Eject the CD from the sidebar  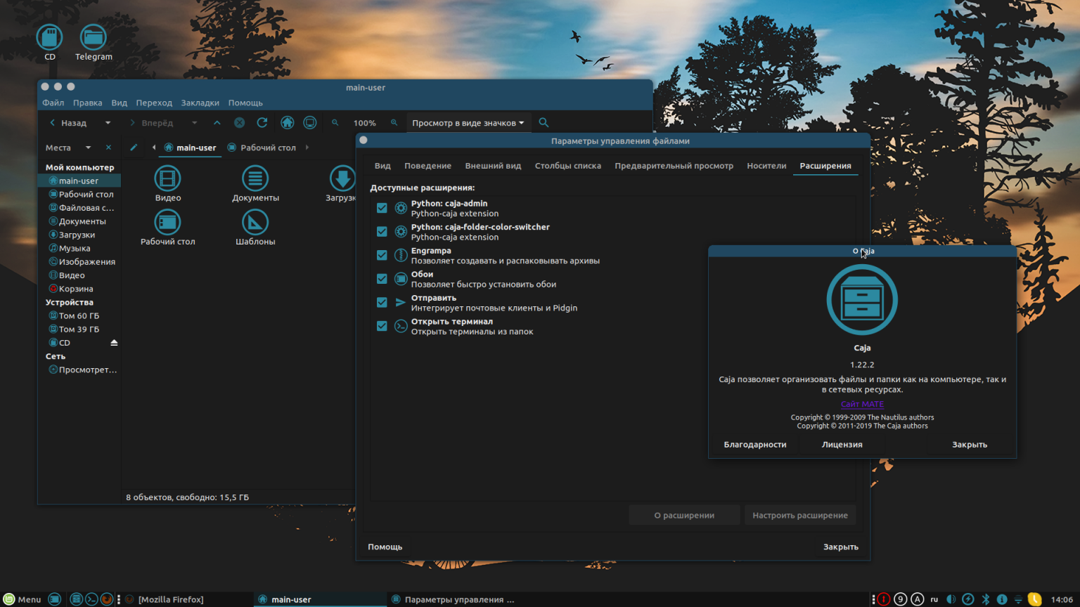coord(114,342)
